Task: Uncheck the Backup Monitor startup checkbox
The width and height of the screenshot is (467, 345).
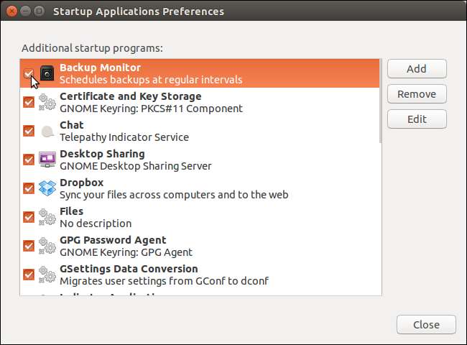Action: (x=29, y=73)
